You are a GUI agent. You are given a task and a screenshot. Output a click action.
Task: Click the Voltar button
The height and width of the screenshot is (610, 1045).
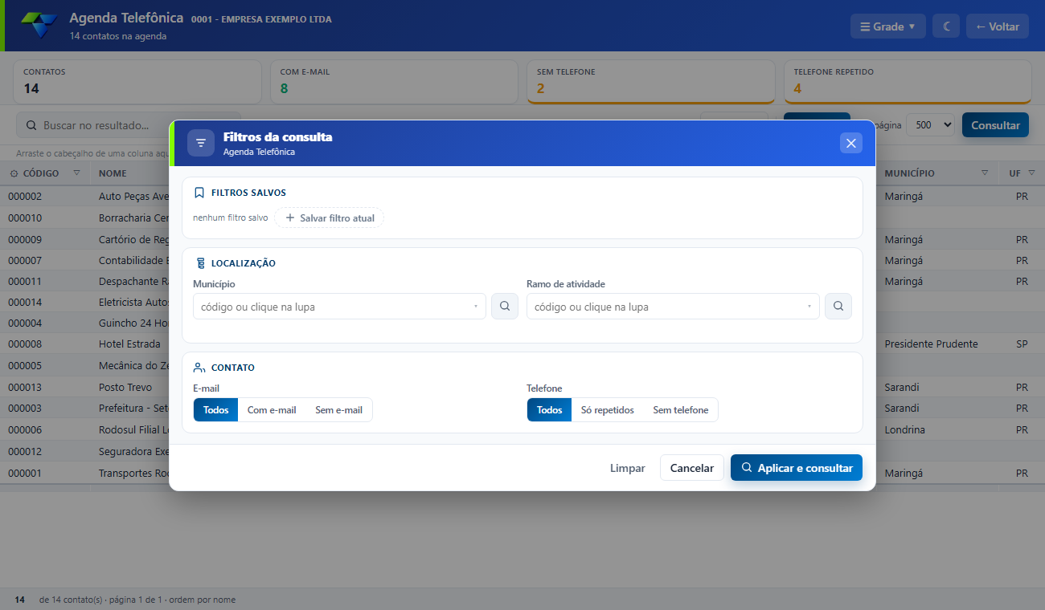pyautogui.click(x=998, y=26)
